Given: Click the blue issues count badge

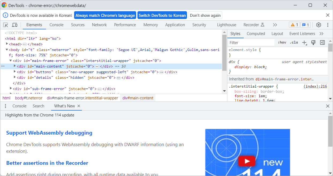Looking at the screenshot, I should [x=305, y=25].
